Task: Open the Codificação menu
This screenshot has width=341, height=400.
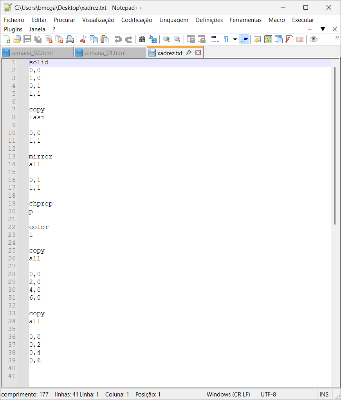Action: [137, 20]
